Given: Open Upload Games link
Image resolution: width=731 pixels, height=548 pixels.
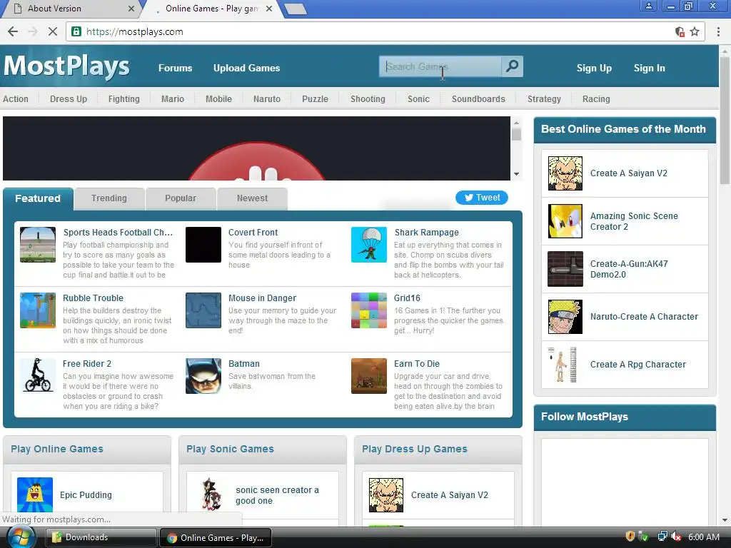Looking at the screenshot, I should coord(246,68).
